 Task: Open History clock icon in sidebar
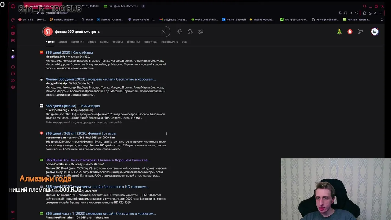point(13,74)
